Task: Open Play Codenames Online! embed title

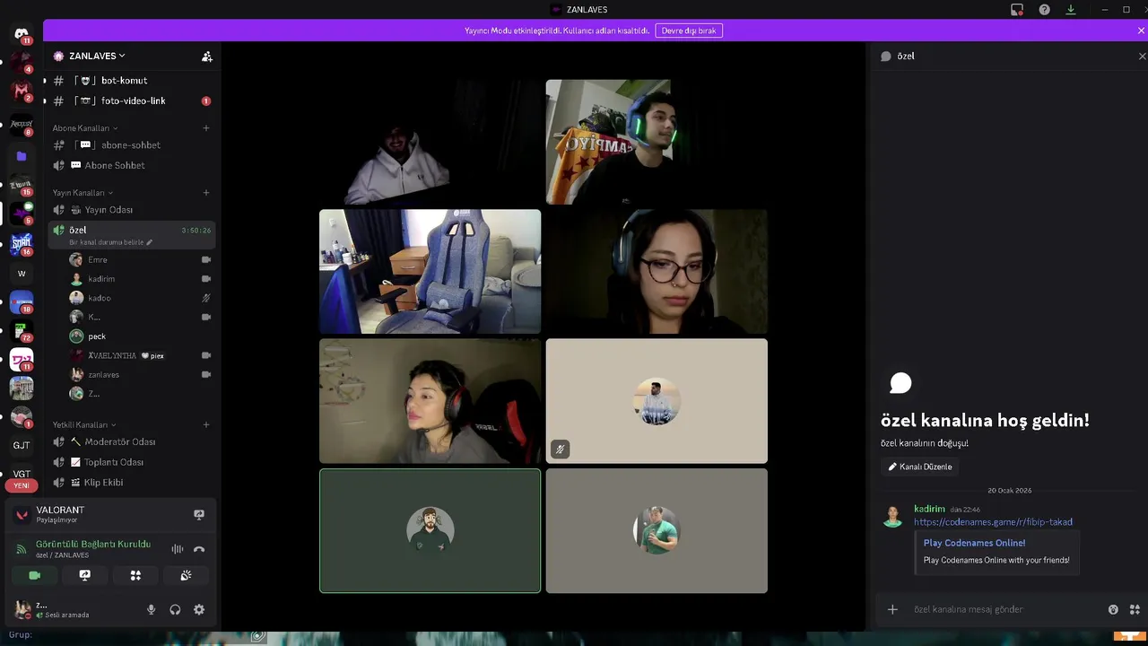Action: coord(974,543)
